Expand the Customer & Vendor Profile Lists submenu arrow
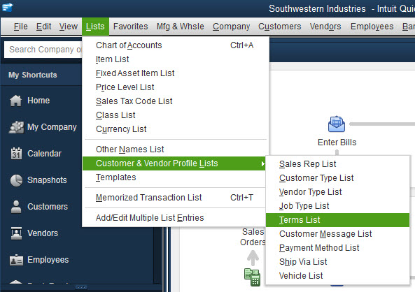Viewport: 415px width, 292px height. pyautogui.click(x=262, y=163)
